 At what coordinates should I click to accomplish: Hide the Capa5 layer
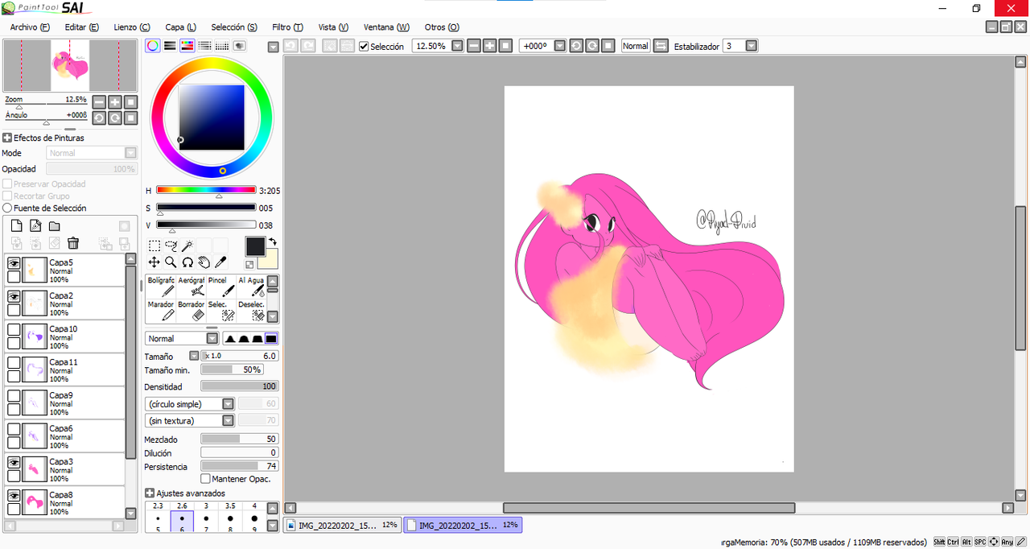pos(14,263)
